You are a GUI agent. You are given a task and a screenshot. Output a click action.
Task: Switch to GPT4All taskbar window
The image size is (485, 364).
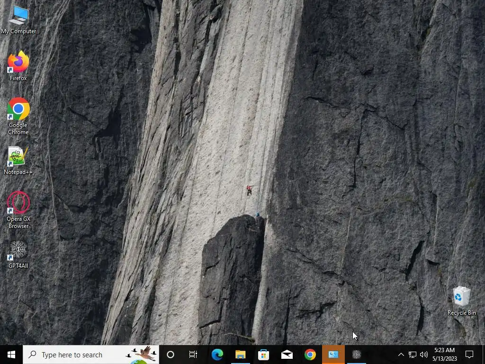356,355
